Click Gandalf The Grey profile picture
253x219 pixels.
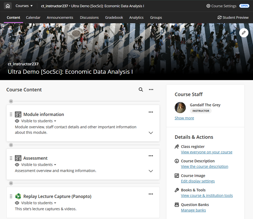180,108
